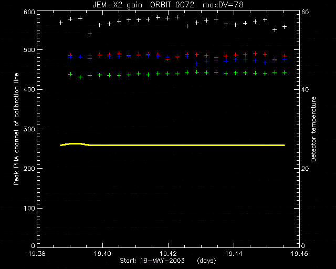Click the left axis tick label 500
The image size is (336, 269).
[x=29, y=50]
